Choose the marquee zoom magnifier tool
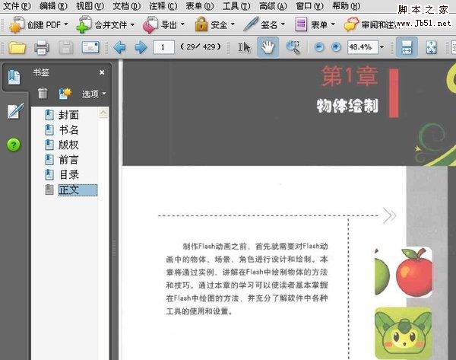This screenshot has width=456, height=360. (x=293, y=47)
